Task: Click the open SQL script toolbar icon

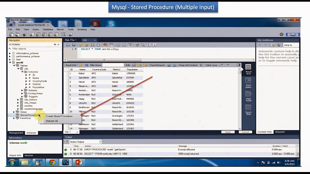Action: [17, 34]
